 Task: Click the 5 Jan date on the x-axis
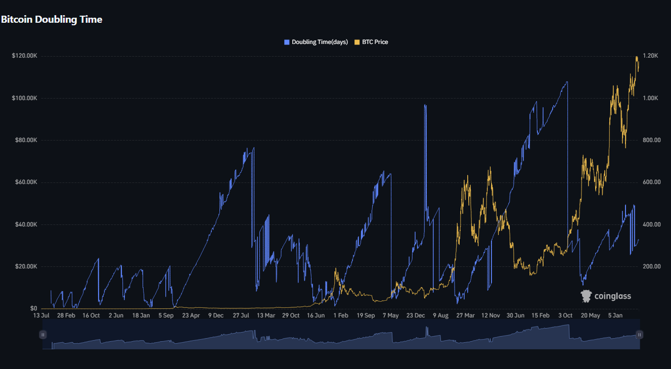(615, 315)
